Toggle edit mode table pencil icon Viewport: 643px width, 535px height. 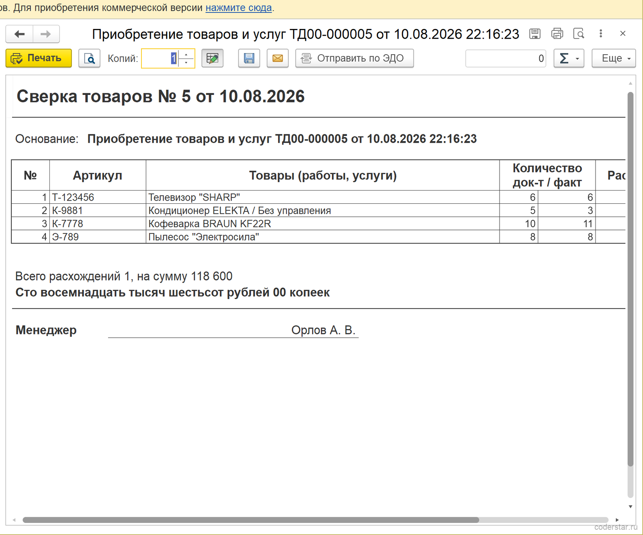[x=212, y=58]
